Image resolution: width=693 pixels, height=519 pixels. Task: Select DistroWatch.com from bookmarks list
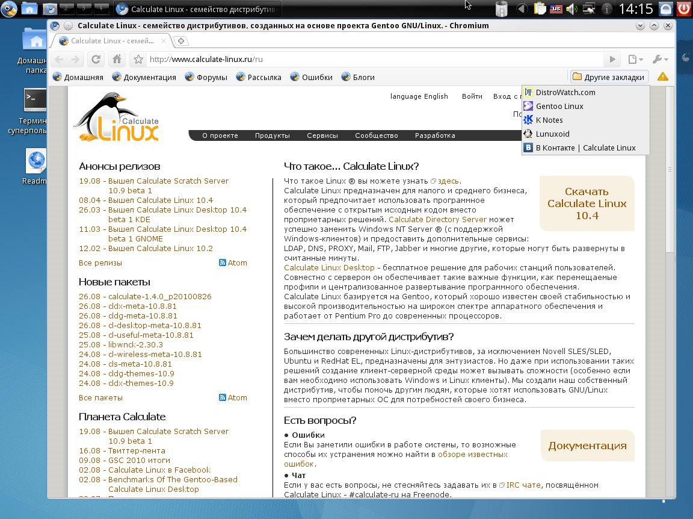pyautogui.click(x=565, y=92)
